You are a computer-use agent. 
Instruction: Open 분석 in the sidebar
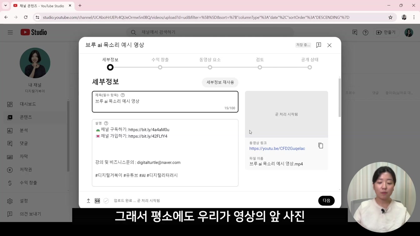coord(24,130)
